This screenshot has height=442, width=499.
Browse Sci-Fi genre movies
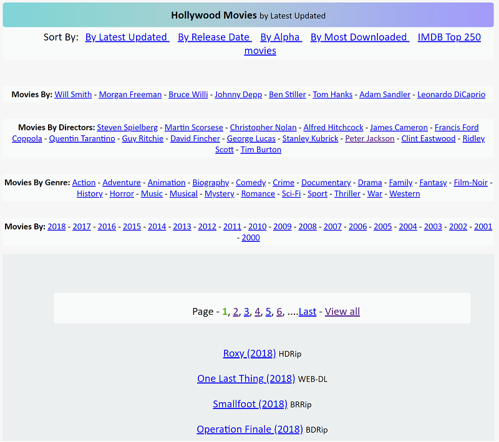(291, 194)
